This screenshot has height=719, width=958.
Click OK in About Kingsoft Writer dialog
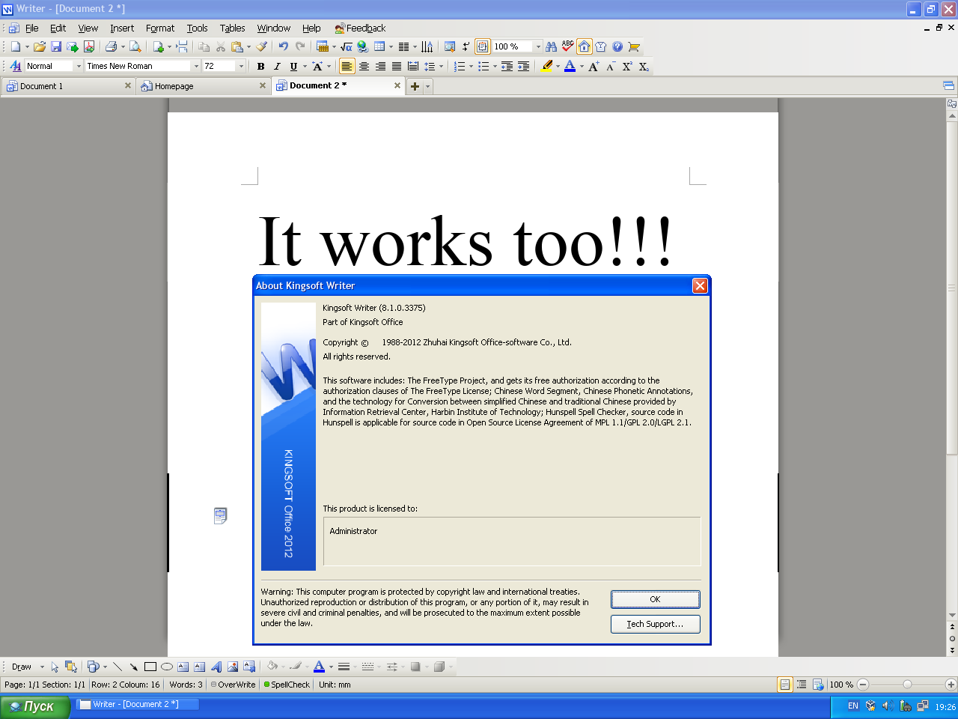[656, 599]
